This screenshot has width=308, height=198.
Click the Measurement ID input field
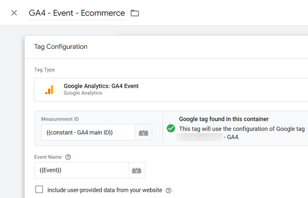coord(88,132)
